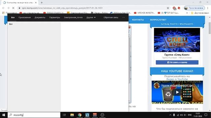Open File Explorer from the taskbar
The height and width of the screenshot is (118, 211).
point(72,115)
